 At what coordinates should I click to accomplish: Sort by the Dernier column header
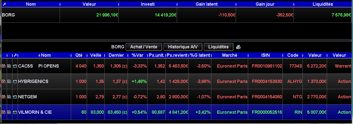coord(116,55)
